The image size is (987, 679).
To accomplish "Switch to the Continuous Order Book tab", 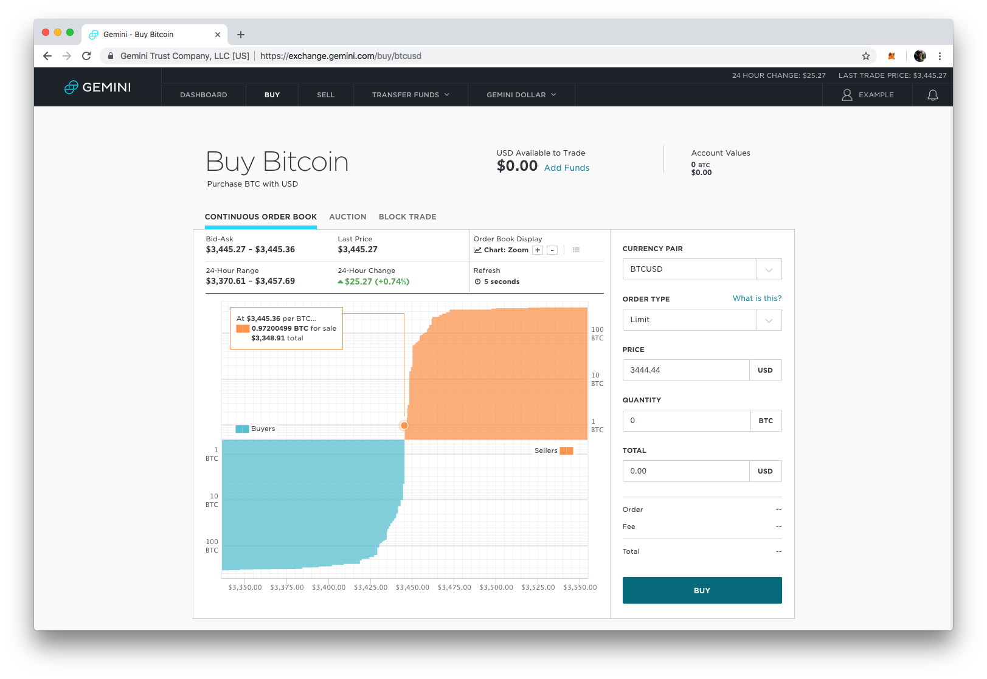I will 261,217.
